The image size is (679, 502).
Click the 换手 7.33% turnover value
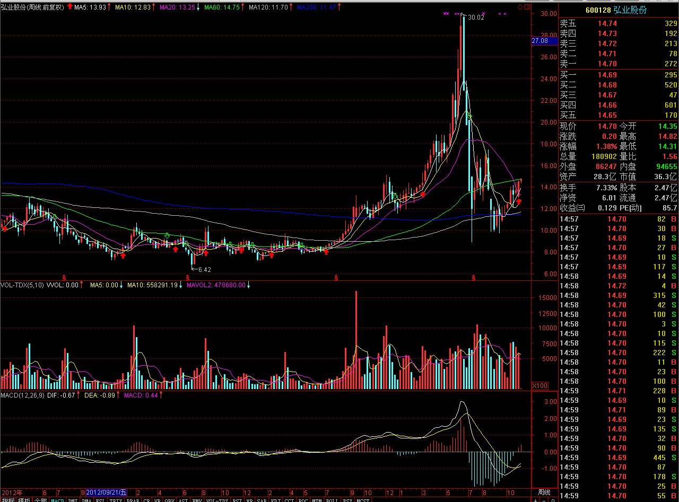[606, 188]
